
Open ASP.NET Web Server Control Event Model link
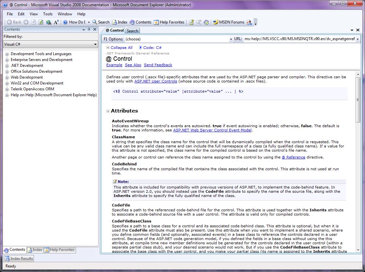click(212, 130)
